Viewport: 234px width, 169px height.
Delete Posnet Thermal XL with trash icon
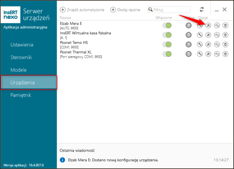click(226, 54)
